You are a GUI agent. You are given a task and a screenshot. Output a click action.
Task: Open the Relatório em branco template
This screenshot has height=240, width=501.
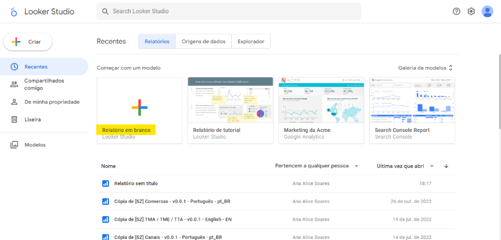pos(140,110)
